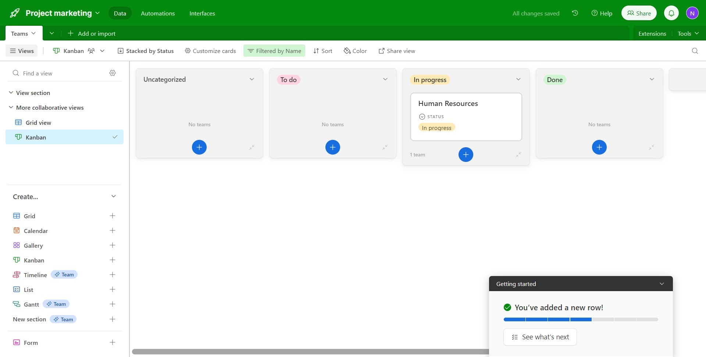Collapse the More collaborative views section
The image size is (706, 357).
(11, 107)
